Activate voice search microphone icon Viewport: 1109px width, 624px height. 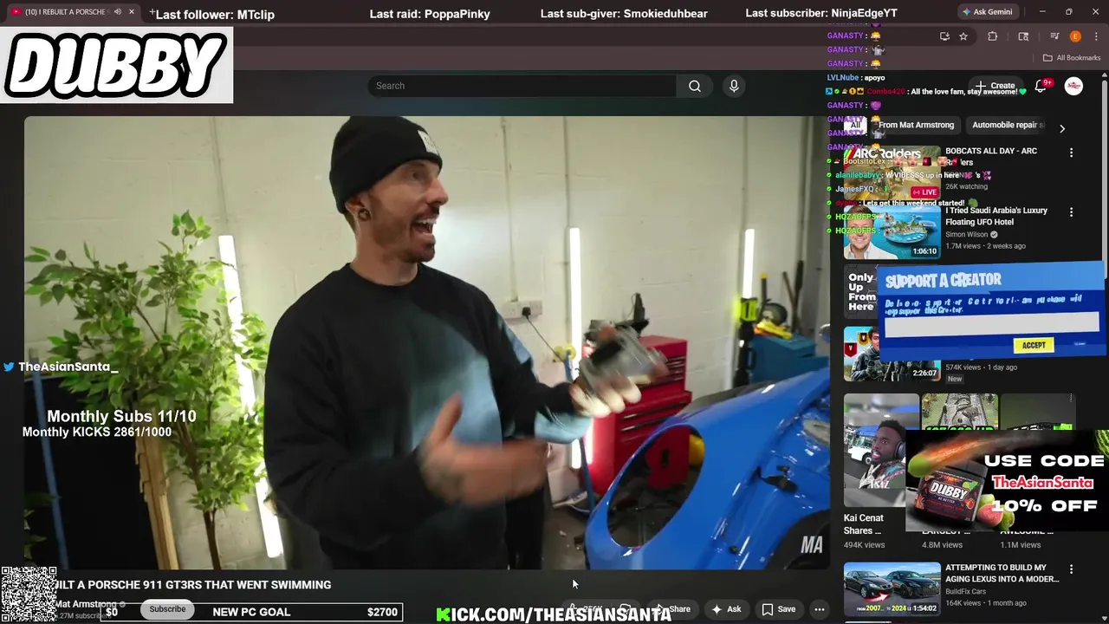[734, 86]
